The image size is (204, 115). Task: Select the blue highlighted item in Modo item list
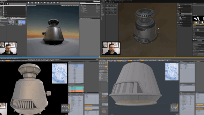[78, 66]
